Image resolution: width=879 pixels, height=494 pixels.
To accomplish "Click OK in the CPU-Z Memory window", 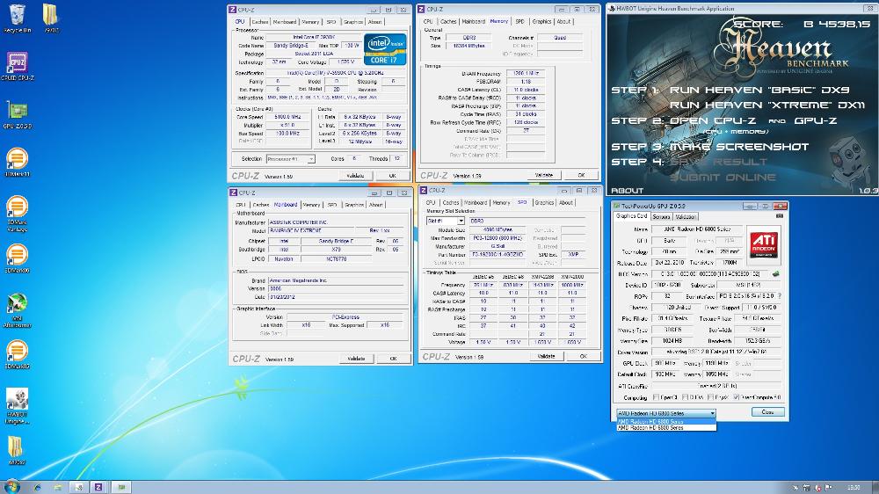I will 581,175.
